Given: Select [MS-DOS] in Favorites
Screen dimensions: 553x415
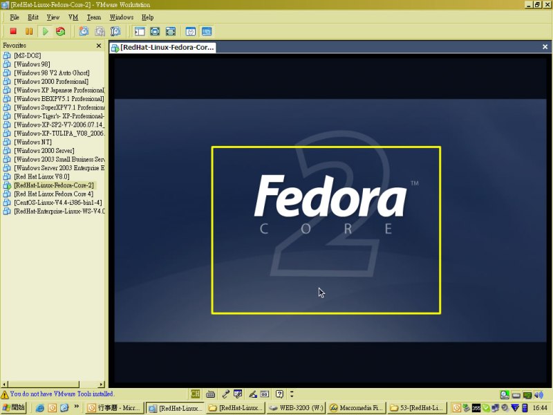Looking at the screenshot, I should 28,55.
